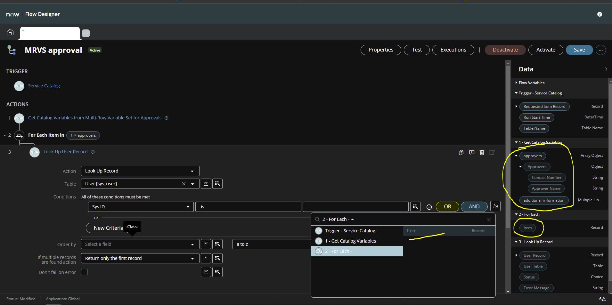
Task: Delete the Look Up User Record action
Action: tap(482, 152)
